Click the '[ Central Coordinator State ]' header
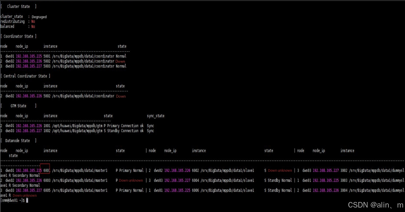 25,76
